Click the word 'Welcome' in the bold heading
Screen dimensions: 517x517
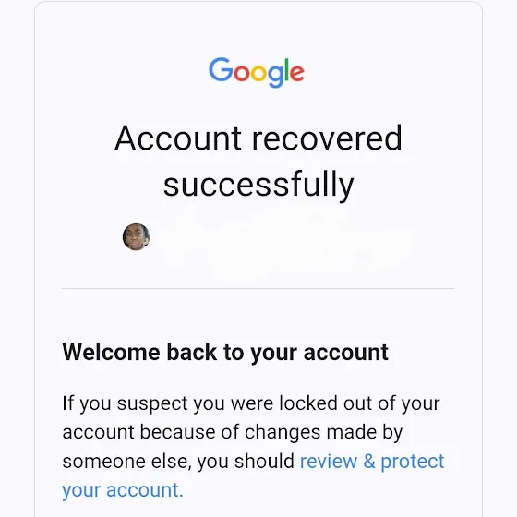pos(111,352)
